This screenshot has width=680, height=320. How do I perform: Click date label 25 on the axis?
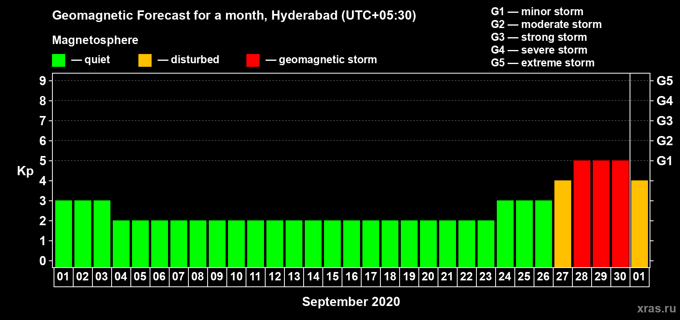tap(524, 276)
